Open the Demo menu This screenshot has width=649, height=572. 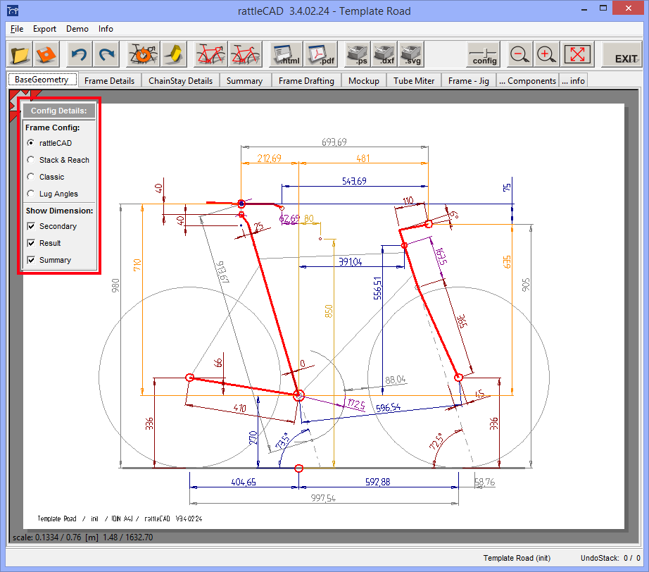point(77,29)
